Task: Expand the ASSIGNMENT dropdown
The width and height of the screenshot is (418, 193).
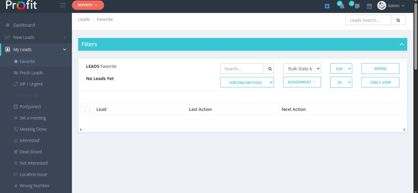Action: 302,82
